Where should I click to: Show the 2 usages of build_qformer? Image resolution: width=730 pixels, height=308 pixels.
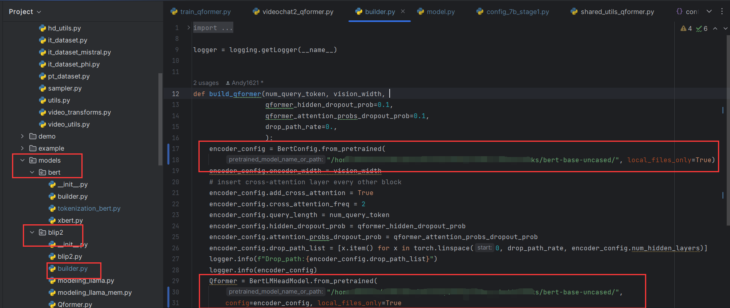coord(206,83)
